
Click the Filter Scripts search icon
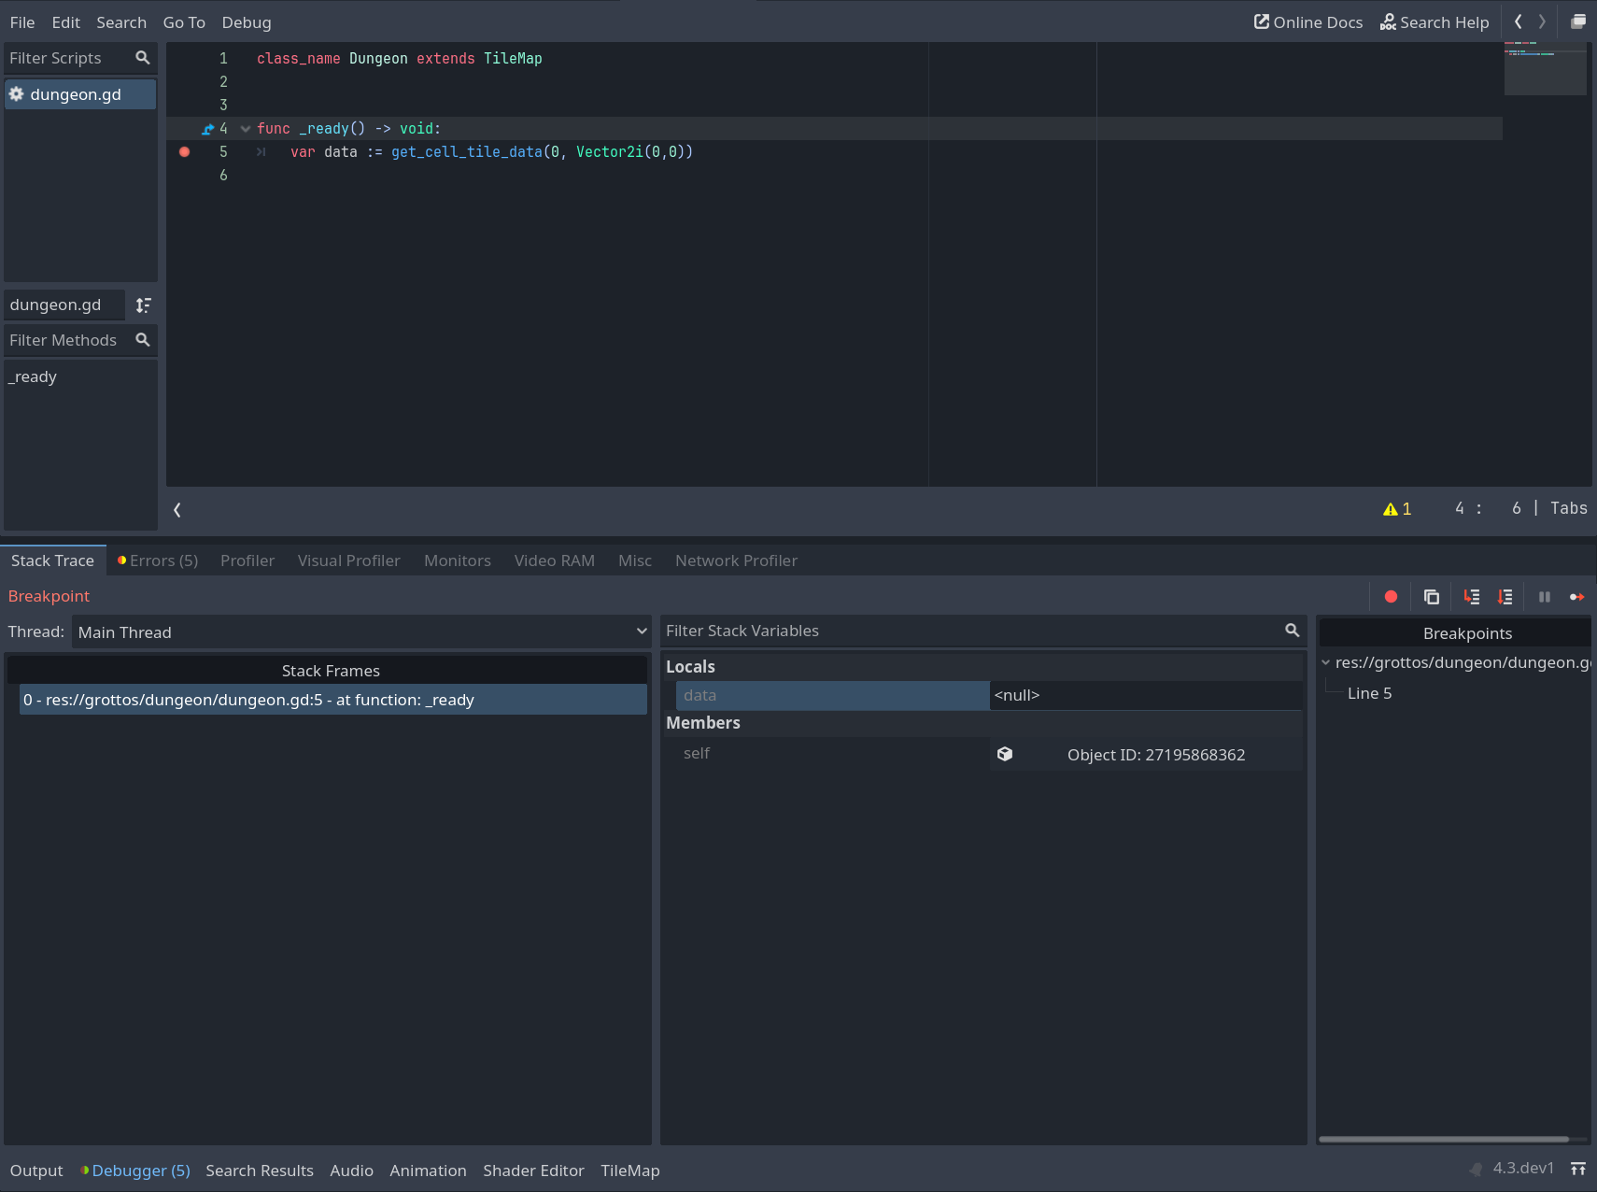(x=143, y=57)
